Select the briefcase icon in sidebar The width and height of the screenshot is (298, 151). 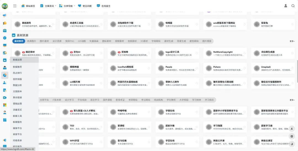click(5, 30)
